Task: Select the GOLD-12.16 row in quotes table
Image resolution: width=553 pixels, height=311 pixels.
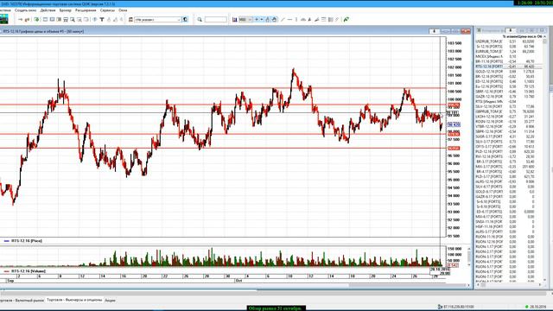Action: 508,71
